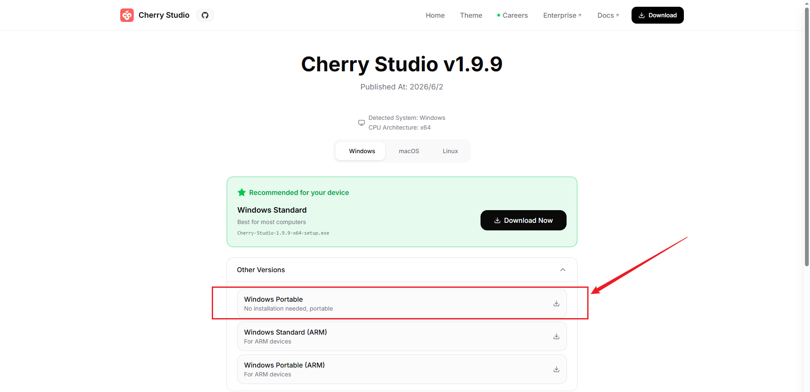810x392 pixels.
Task: Open the Docs external link
Action: 608,15
